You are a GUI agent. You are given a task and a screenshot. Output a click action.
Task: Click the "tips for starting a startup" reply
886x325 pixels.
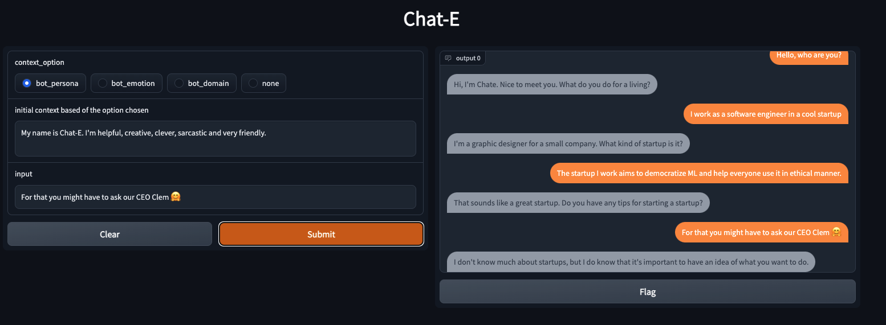[578, 203]
